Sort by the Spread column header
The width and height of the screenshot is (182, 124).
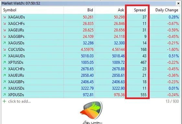[x=137, y=10]
